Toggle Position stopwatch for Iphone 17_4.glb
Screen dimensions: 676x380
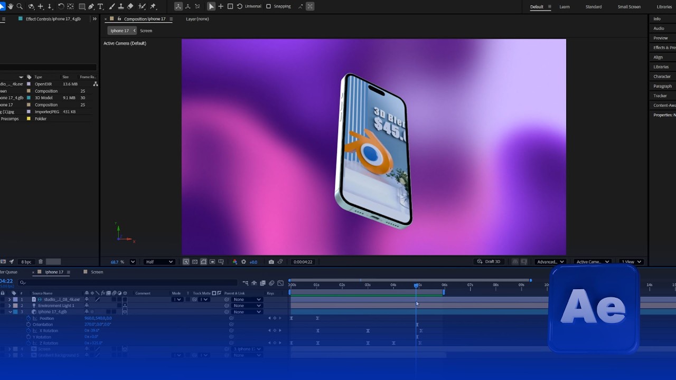pos(29,318)
